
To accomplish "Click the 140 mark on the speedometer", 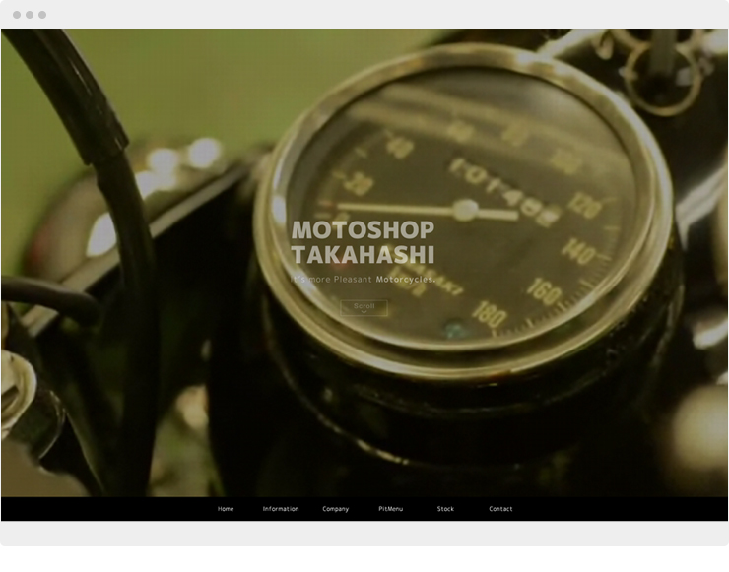I will click(x=577, y=252).
